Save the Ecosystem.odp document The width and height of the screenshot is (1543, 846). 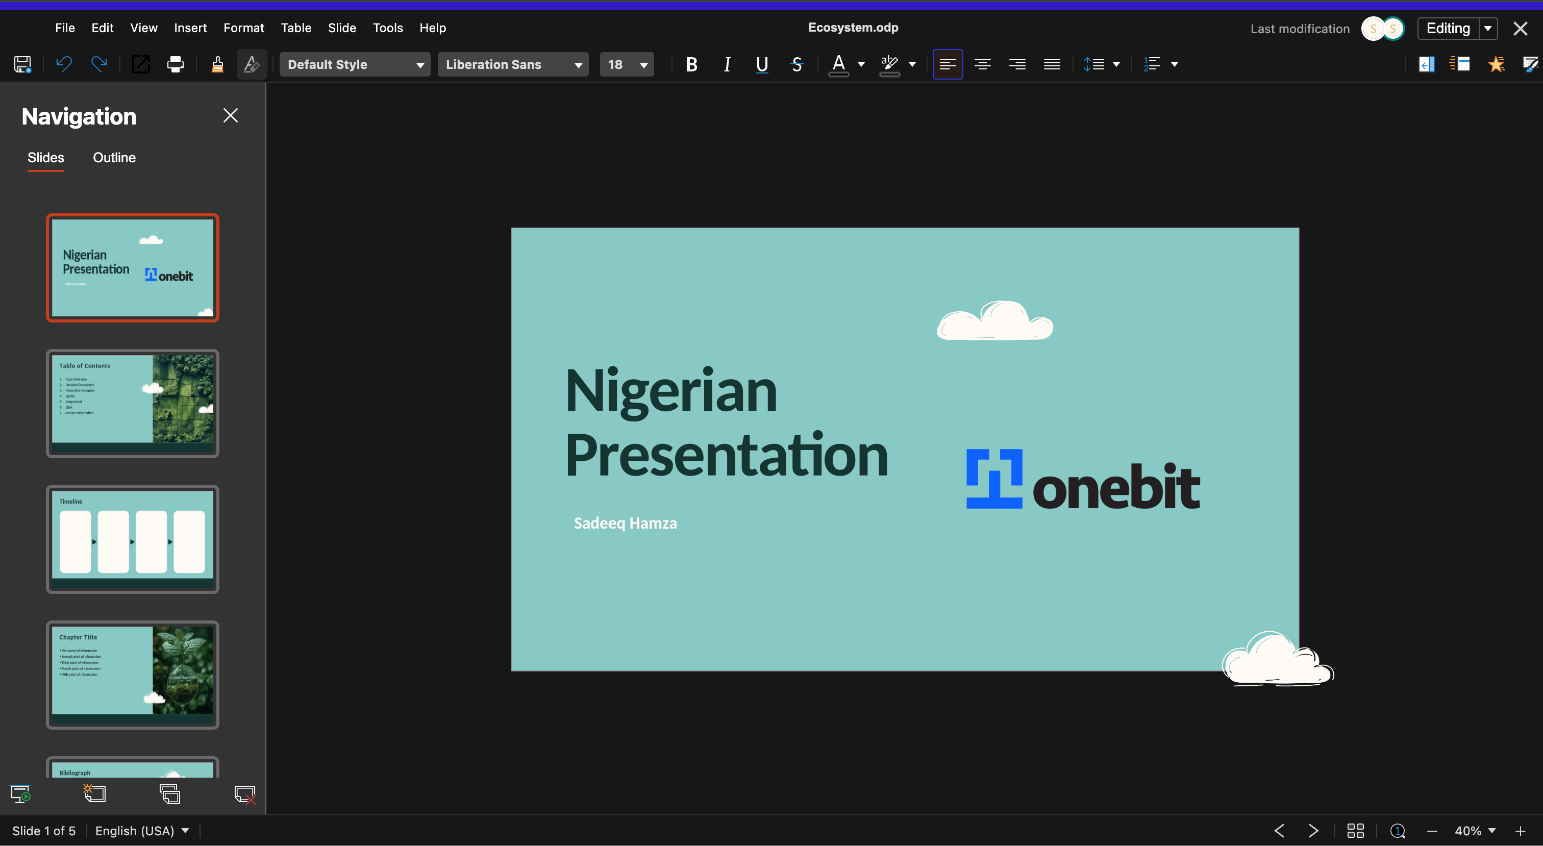22,64
